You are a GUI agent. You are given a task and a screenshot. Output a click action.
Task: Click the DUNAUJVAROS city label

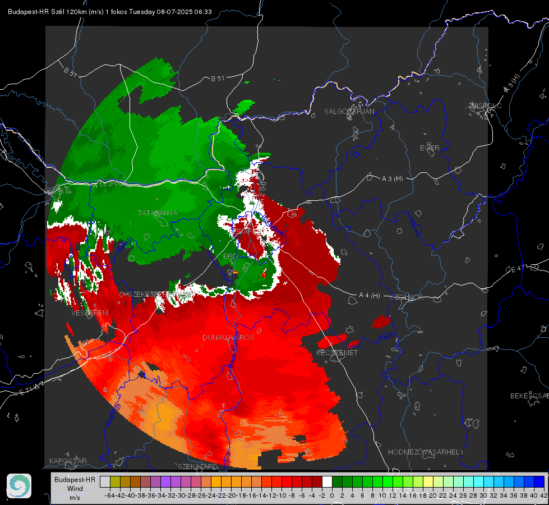pos(228,337)
